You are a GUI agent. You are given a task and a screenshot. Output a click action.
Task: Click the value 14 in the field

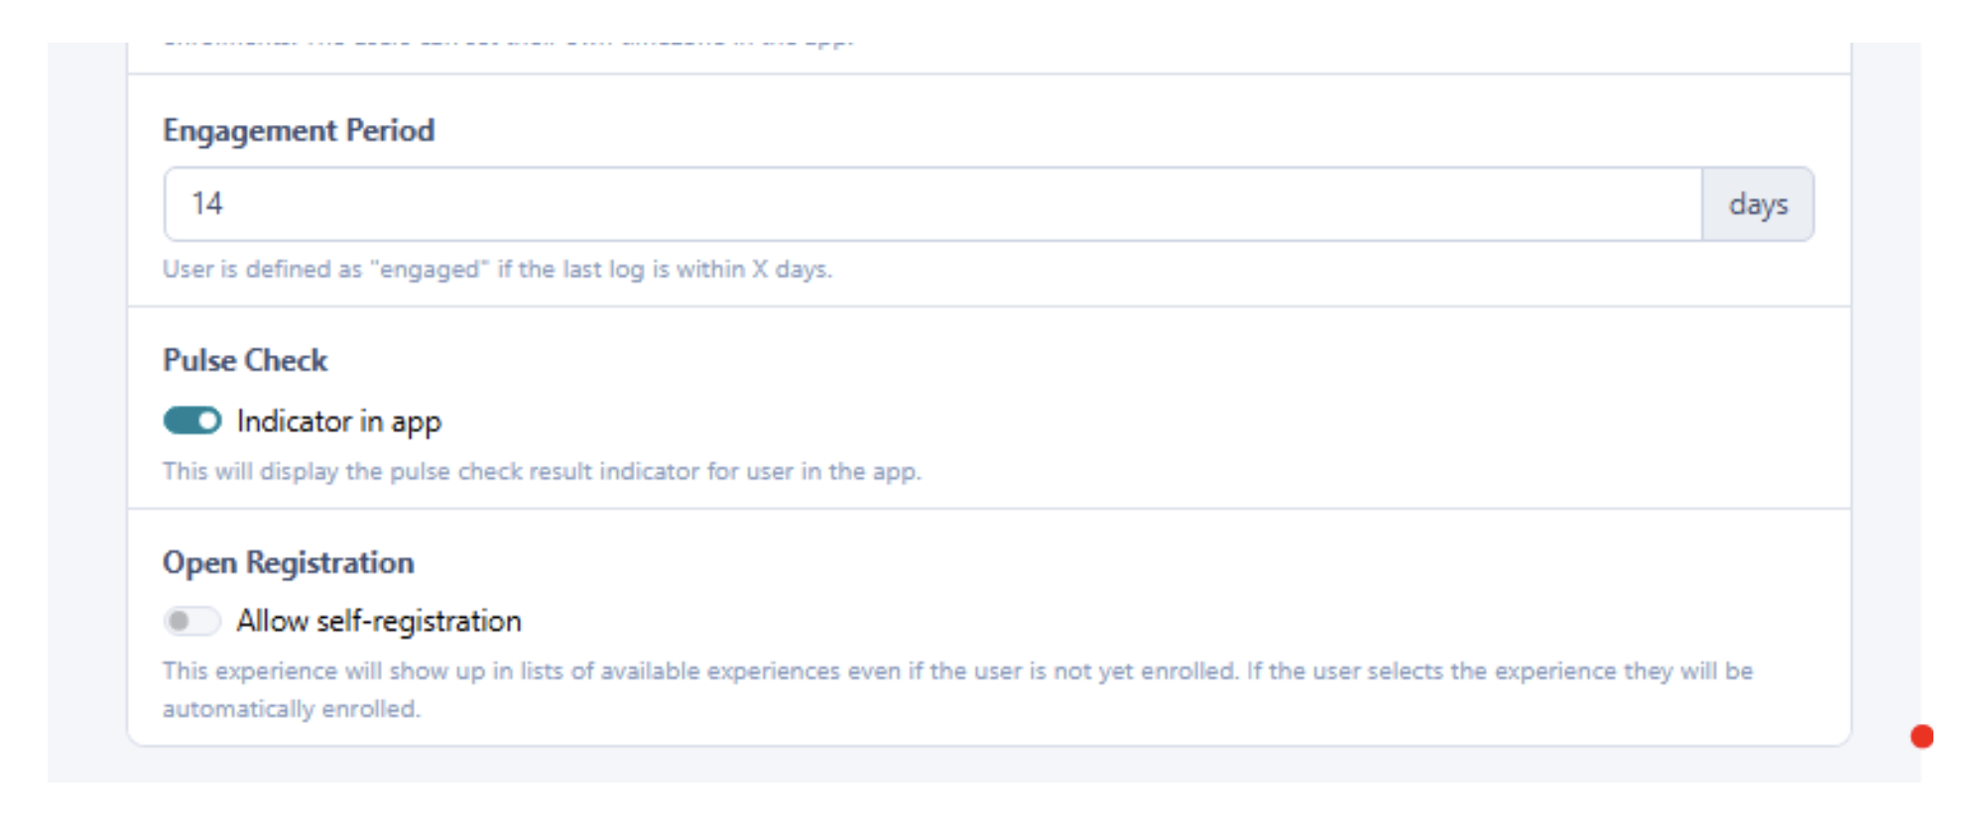(207, 204)
